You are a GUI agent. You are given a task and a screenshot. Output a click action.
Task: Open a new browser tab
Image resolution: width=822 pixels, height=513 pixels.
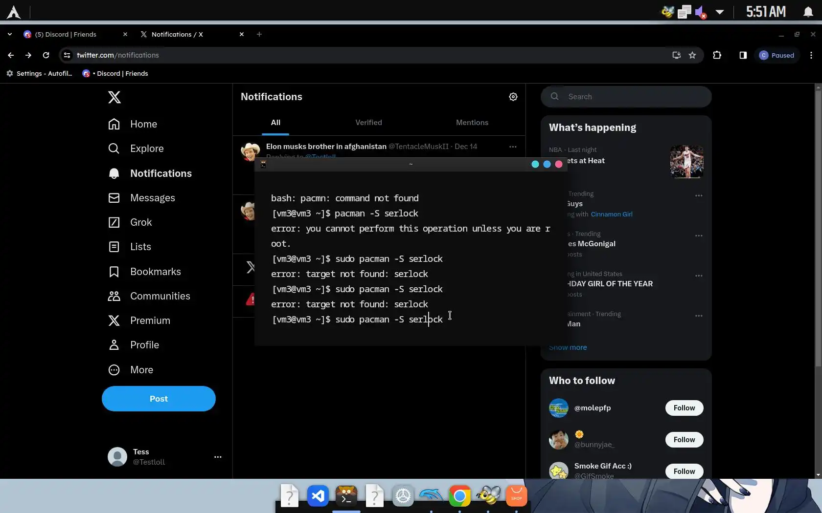coord(259,34)
